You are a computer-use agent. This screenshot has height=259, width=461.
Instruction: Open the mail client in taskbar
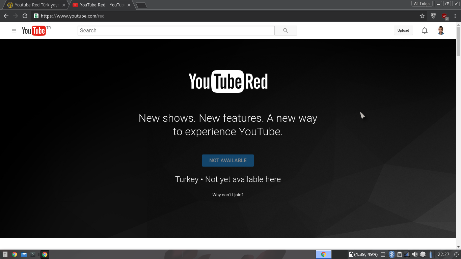click(24, 254)
